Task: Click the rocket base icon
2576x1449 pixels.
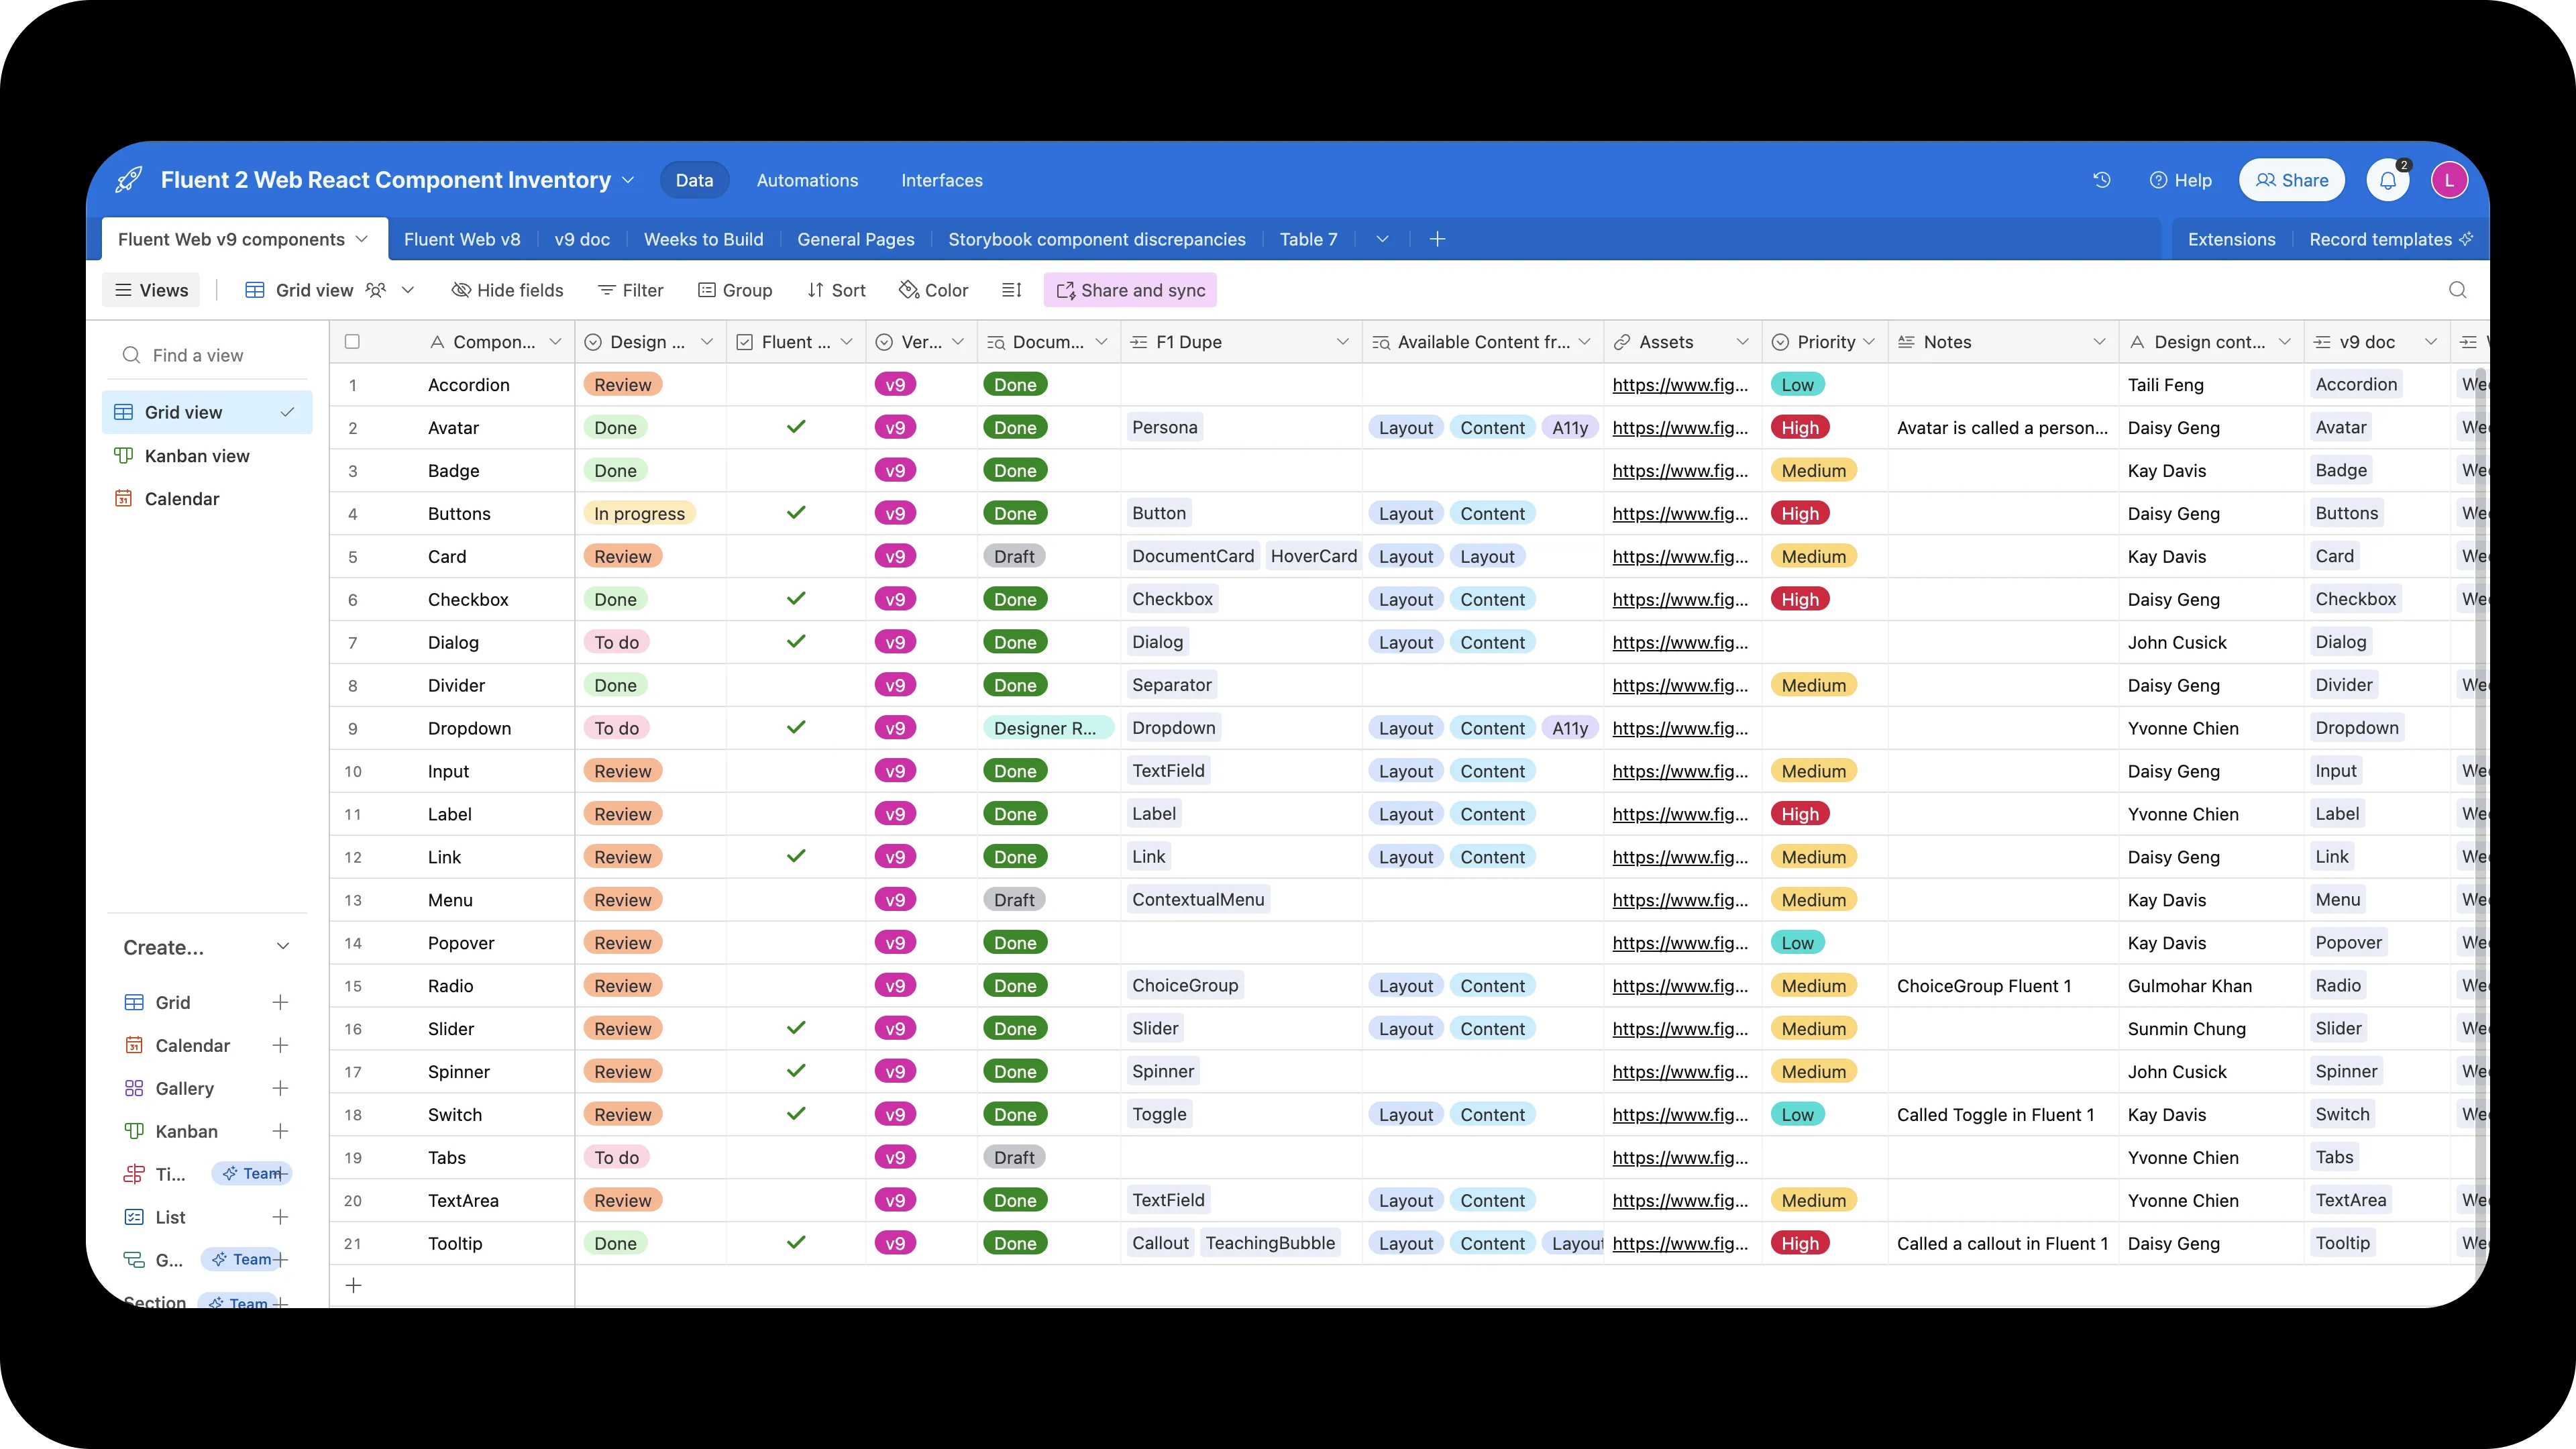Action: pyautogui.click(x=129, y=180)
